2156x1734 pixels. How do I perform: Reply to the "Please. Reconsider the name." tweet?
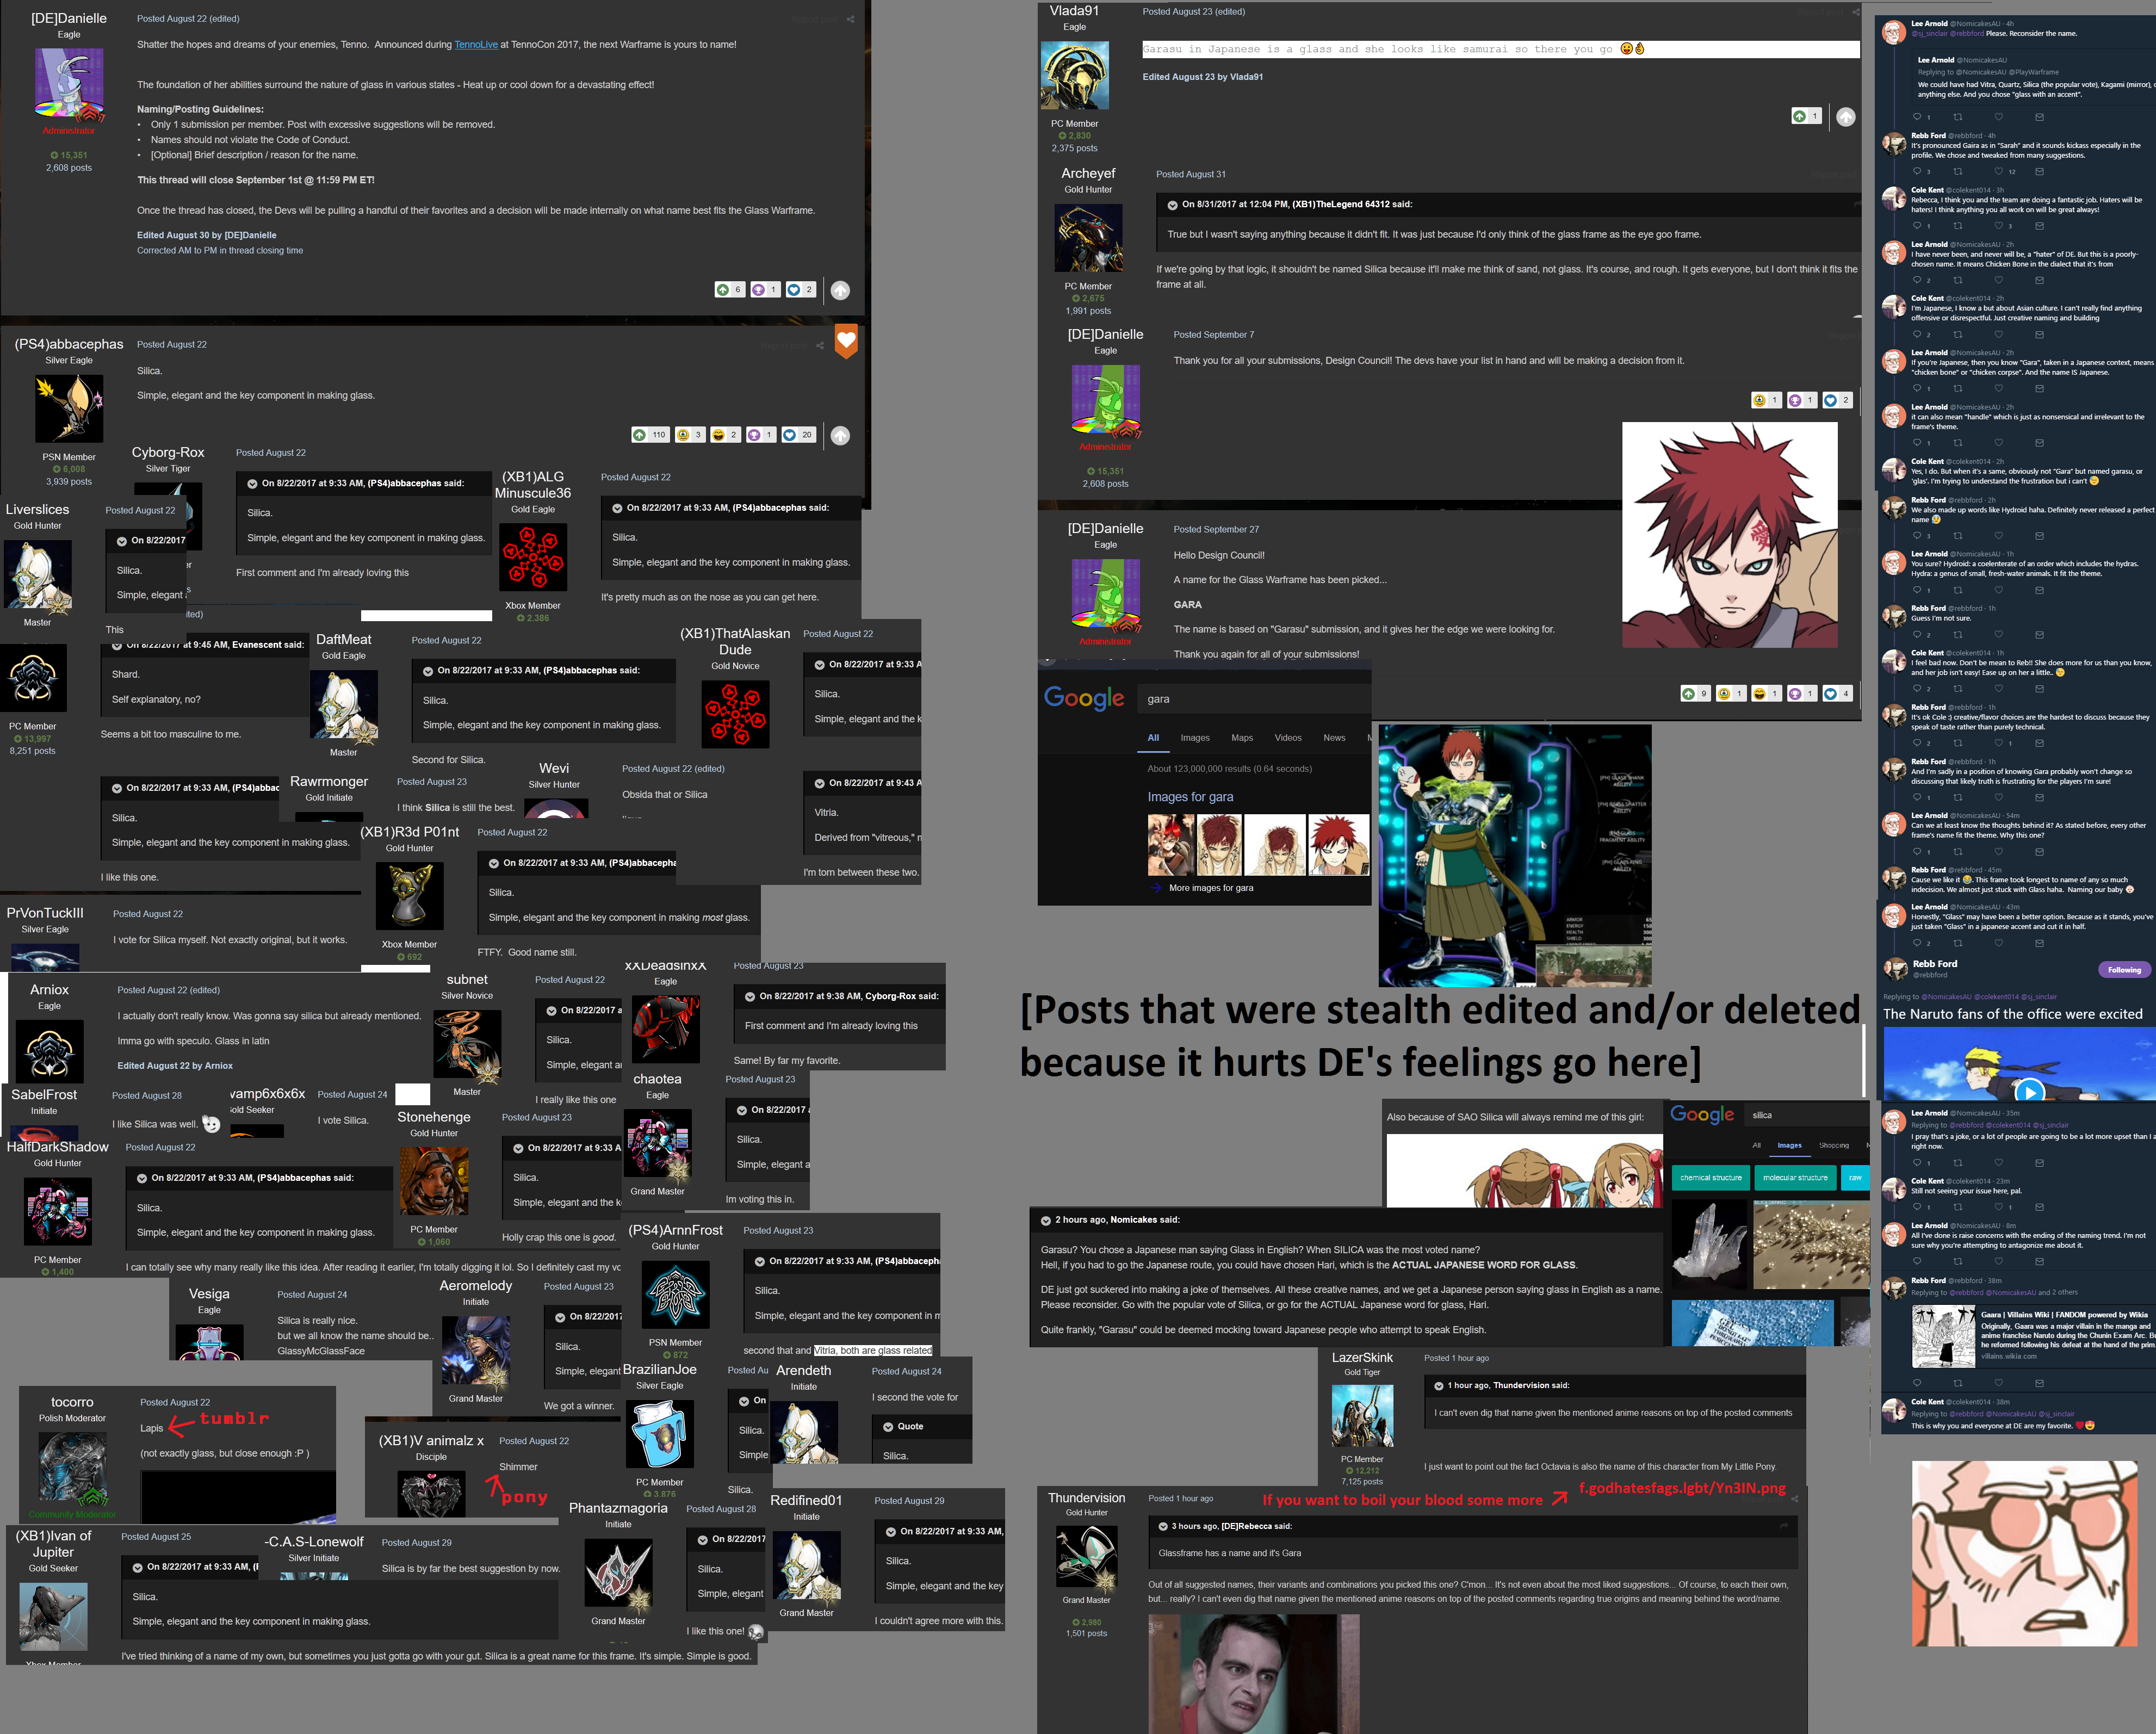1917,117
